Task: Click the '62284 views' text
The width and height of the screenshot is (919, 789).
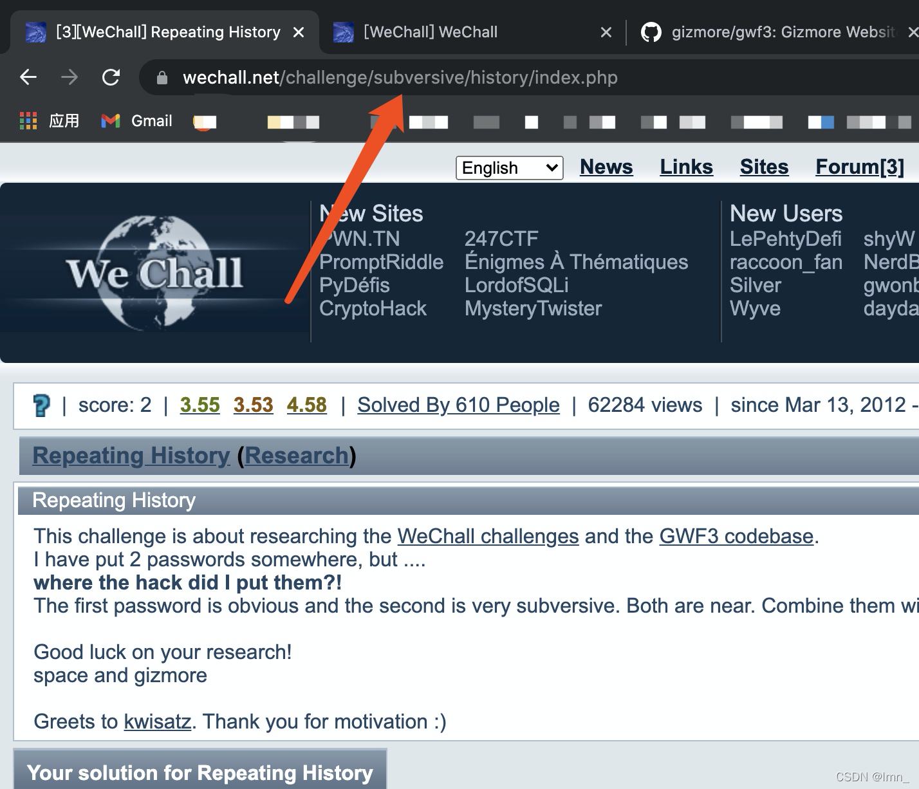Action: (645, 405)
